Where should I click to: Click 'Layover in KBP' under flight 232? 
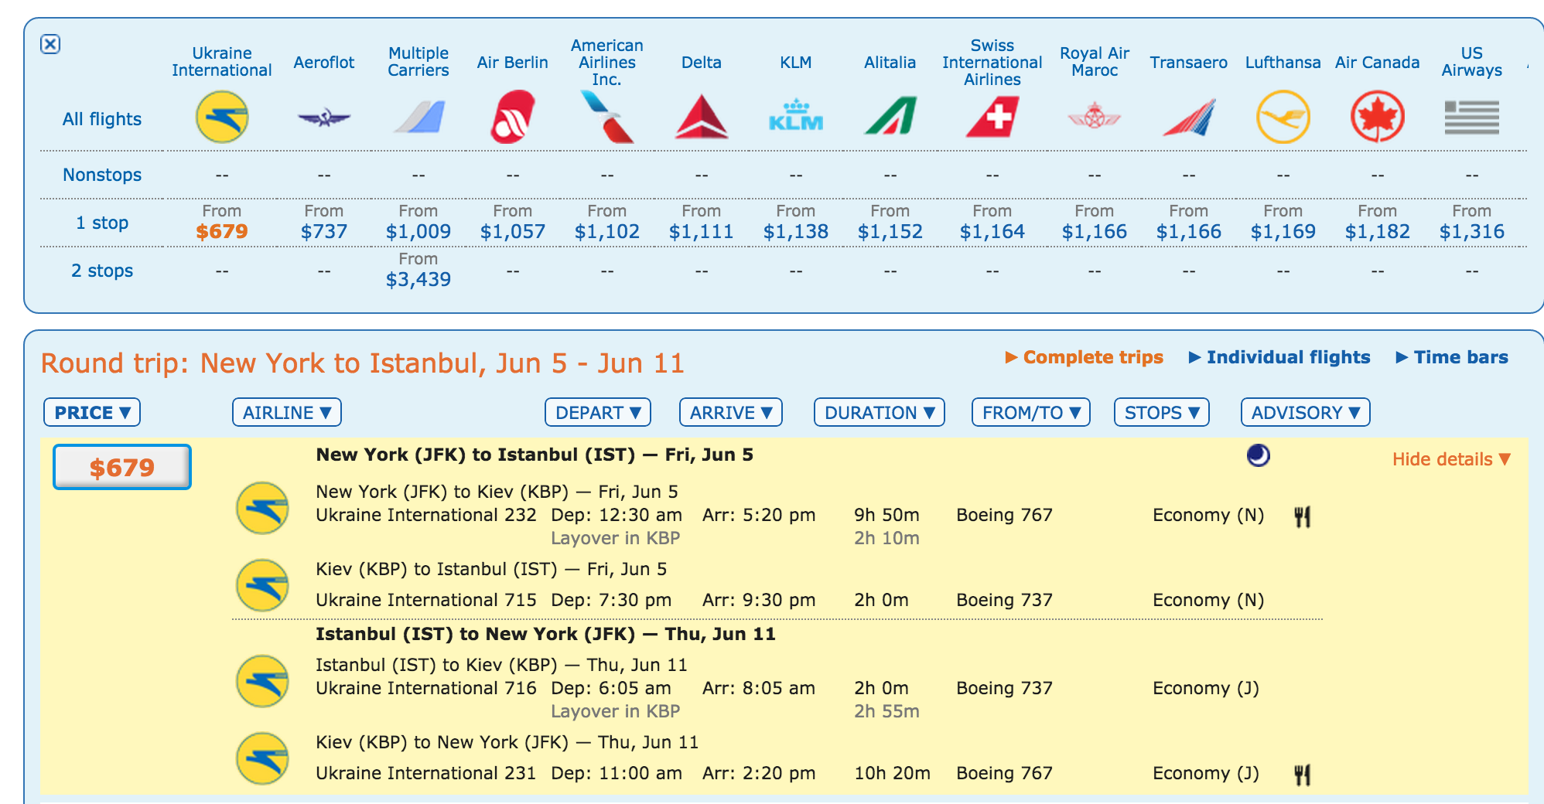(616, 538)
